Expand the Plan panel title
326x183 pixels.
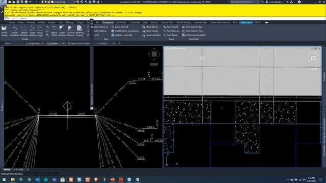coord(106,39)
